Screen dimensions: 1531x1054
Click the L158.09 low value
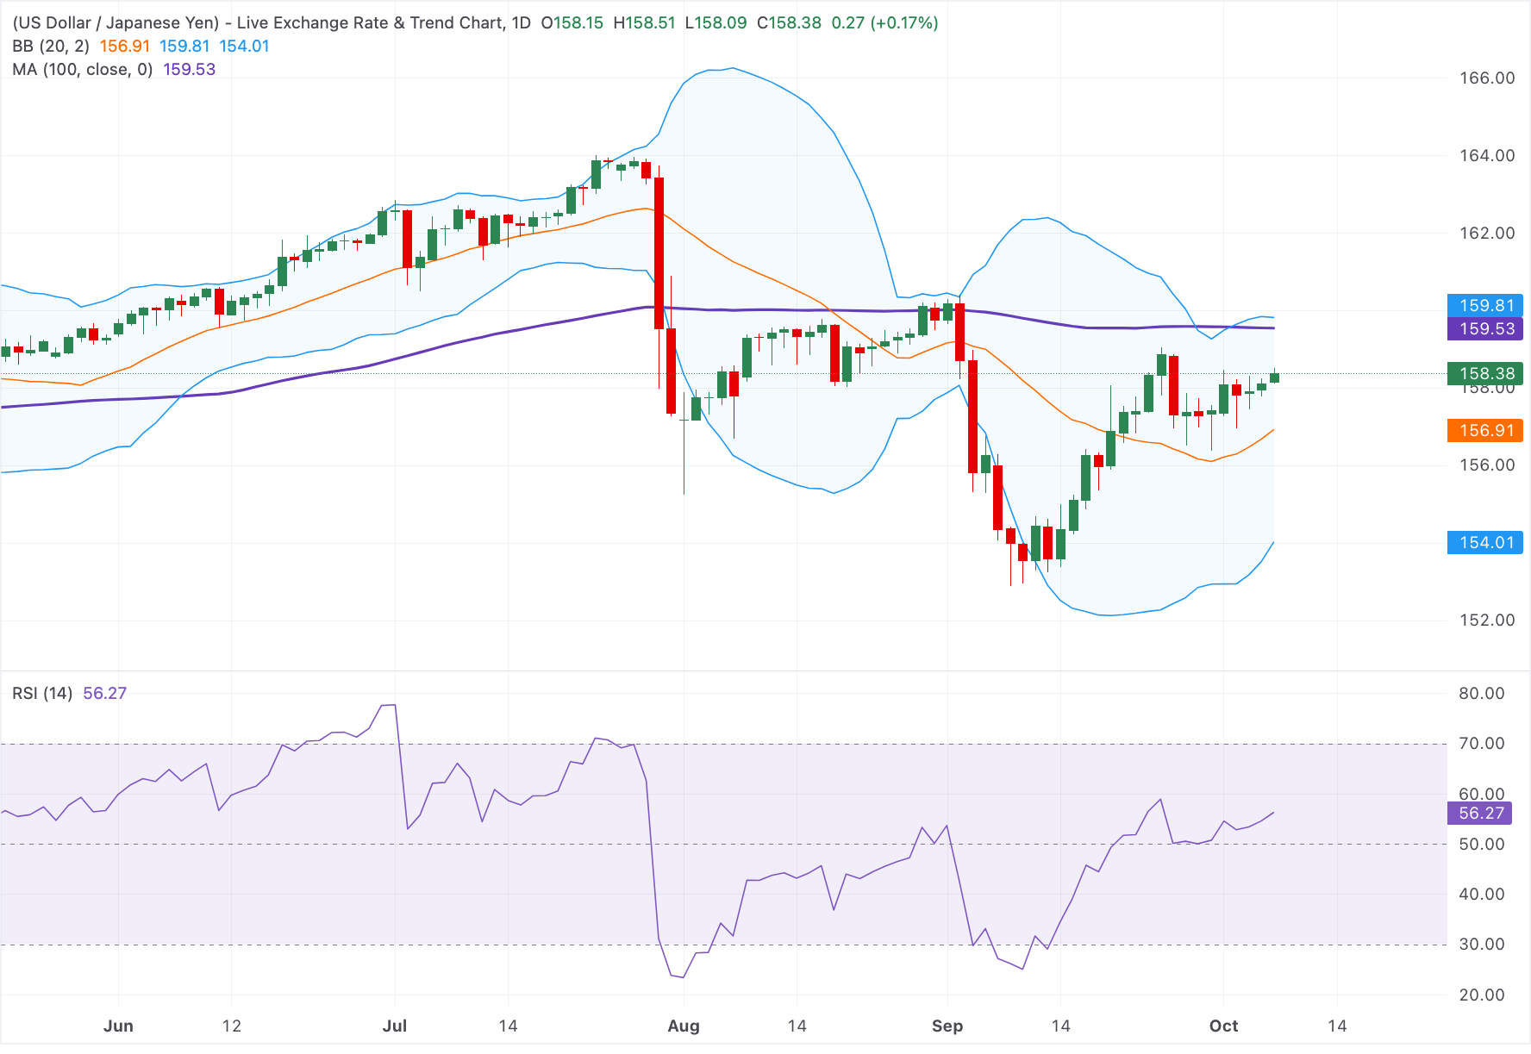[716, 22]
